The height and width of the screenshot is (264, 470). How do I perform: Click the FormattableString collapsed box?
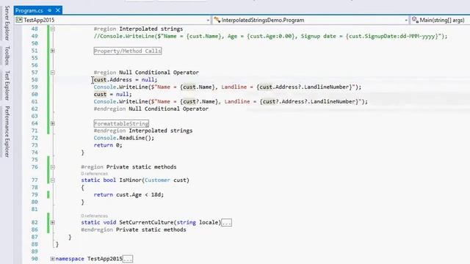pyautogui.click(x=121, y=123)
